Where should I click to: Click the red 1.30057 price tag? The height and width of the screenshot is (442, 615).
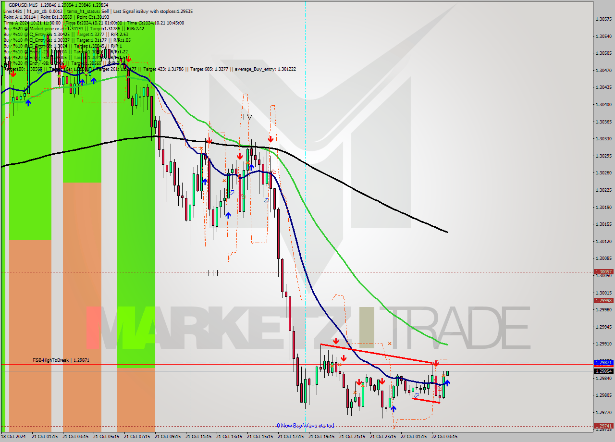(603, 271)
